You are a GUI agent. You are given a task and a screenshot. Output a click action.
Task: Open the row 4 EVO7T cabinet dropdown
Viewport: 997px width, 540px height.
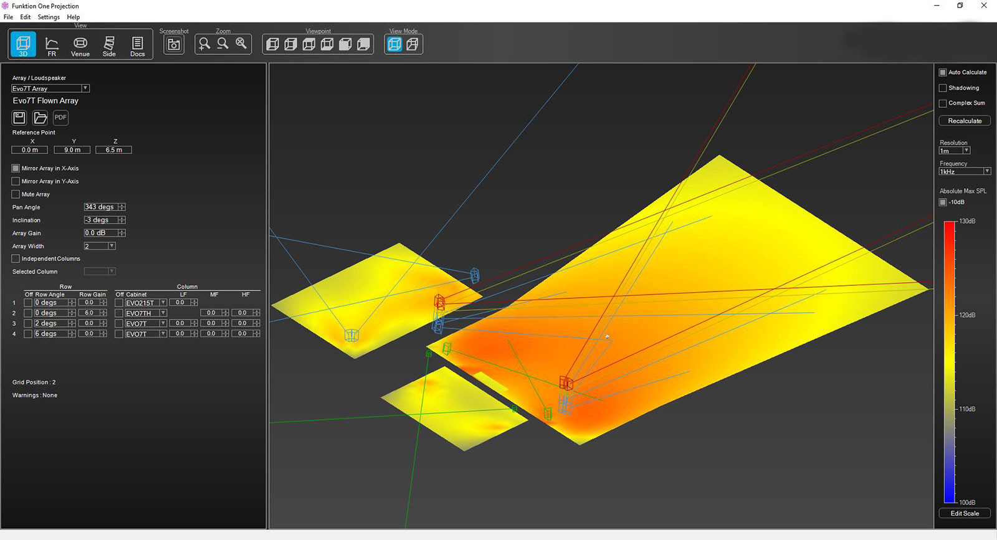[146, 334]
